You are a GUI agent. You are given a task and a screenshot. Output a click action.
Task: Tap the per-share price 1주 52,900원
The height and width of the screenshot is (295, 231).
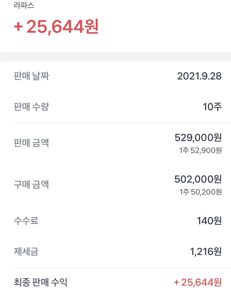coord(200,150)
